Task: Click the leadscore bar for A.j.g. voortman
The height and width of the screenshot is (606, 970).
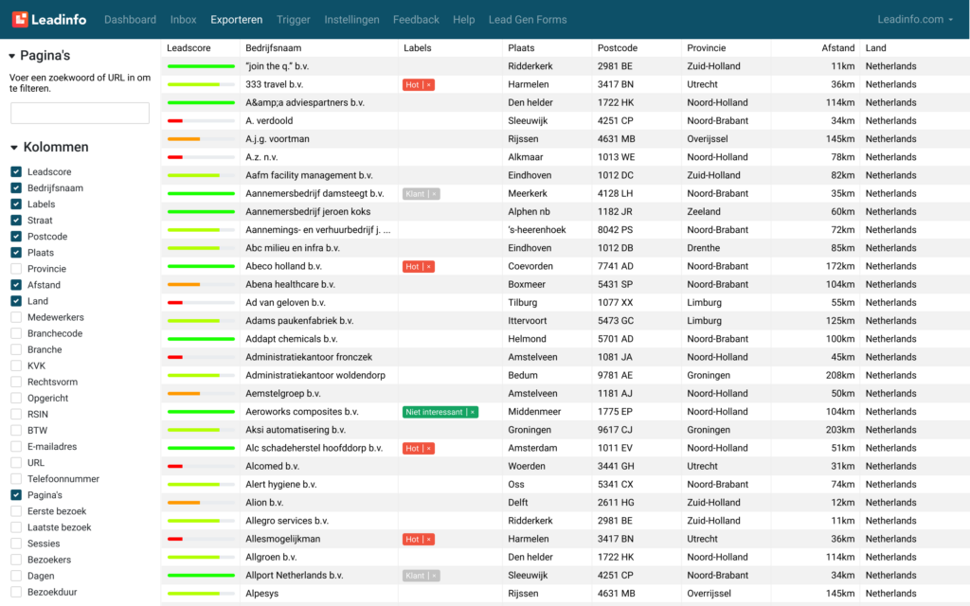Action: pos(201,139)
